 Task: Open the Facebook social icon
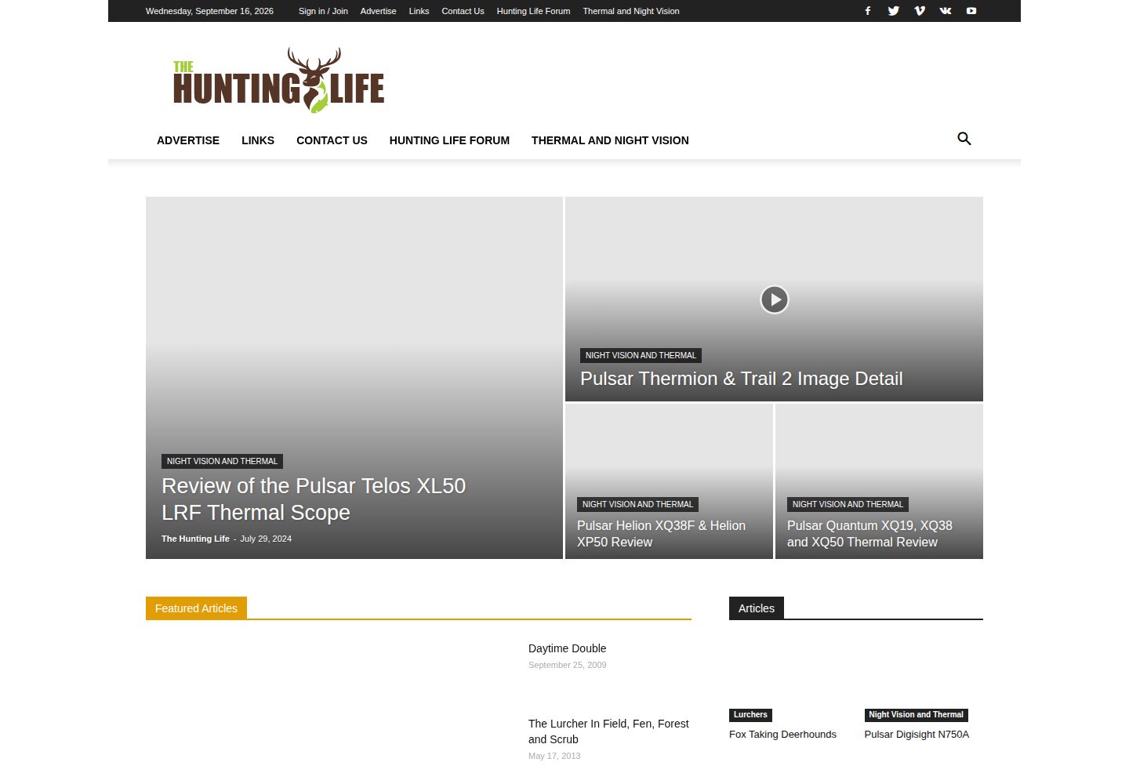pos(868,11)
